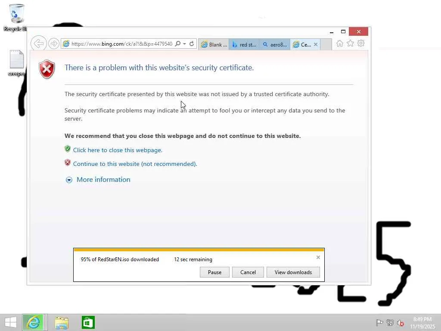Screen dimensions: 441x331
Task: Click '95% of RedStarEN.iso downloaded' text
Action: pos(120,259)
